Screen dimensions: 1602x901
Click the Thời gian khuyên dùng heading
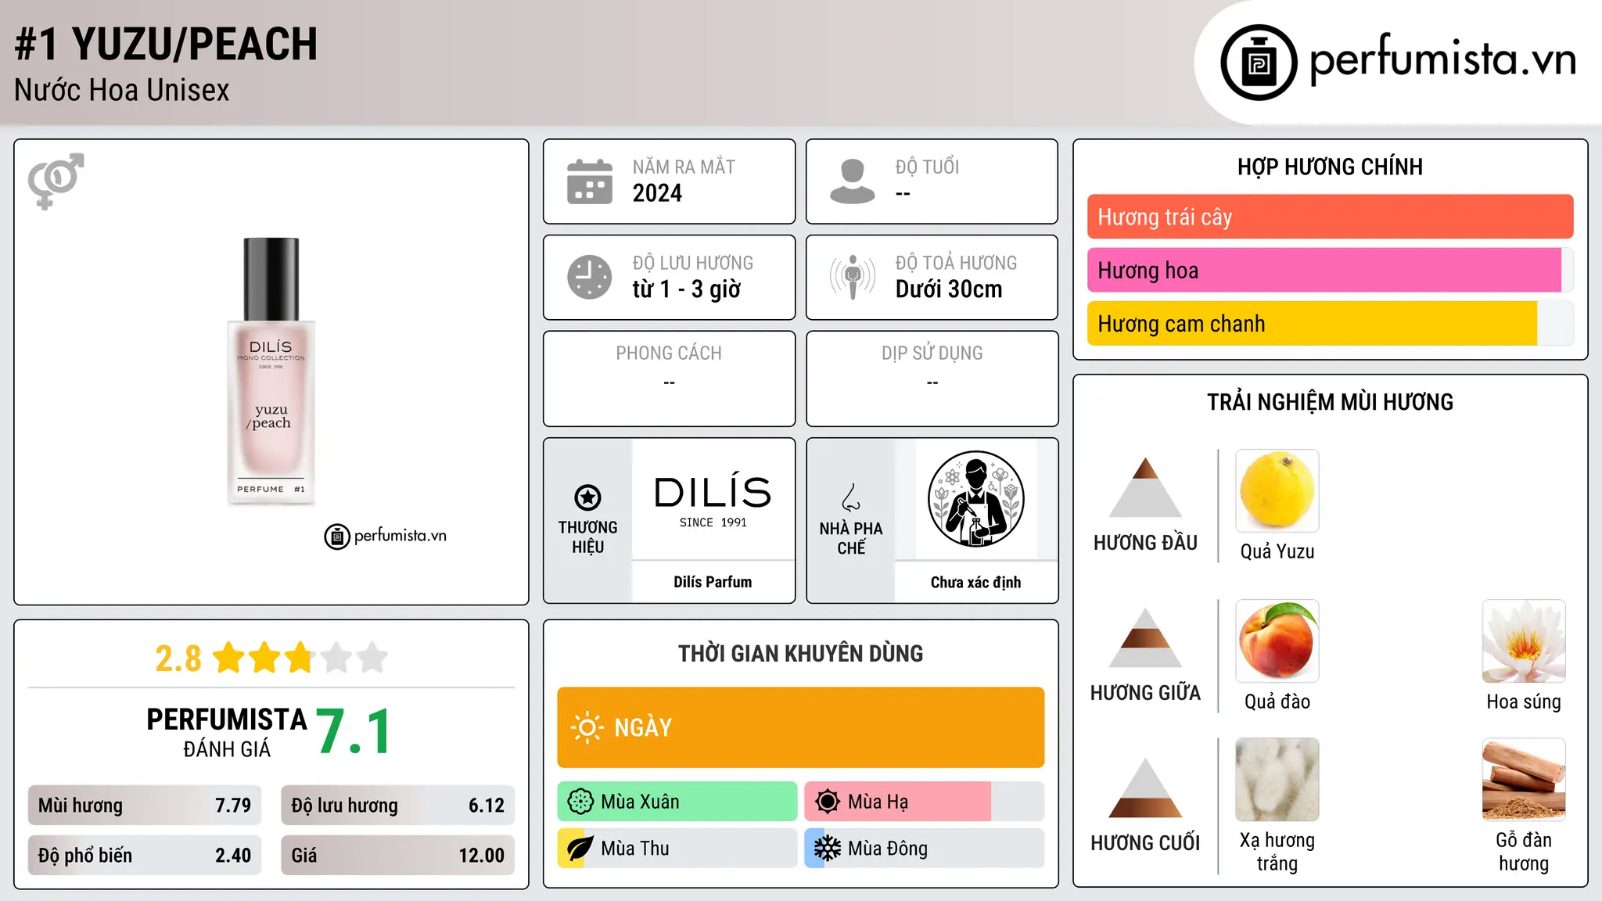click(800, 654)
